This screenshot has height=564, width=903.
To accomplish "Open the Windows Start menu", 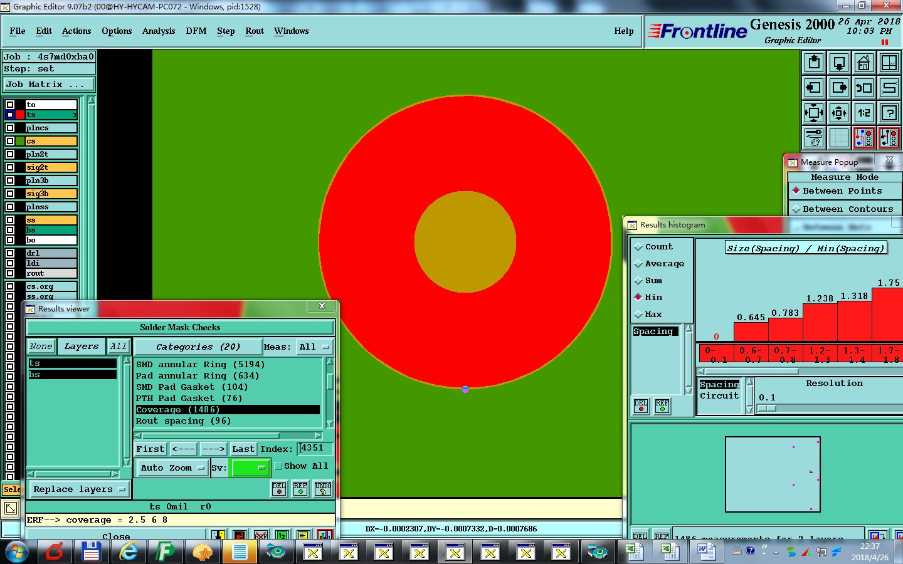I will coord(17,552).
